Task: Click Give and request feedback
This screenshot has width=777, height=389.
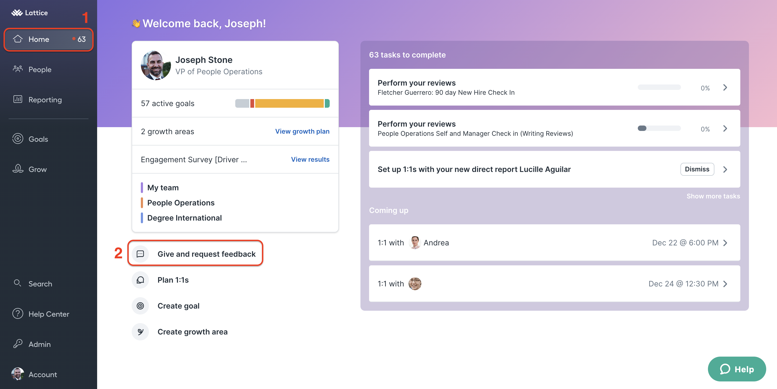Action: (x=207, y=254)
